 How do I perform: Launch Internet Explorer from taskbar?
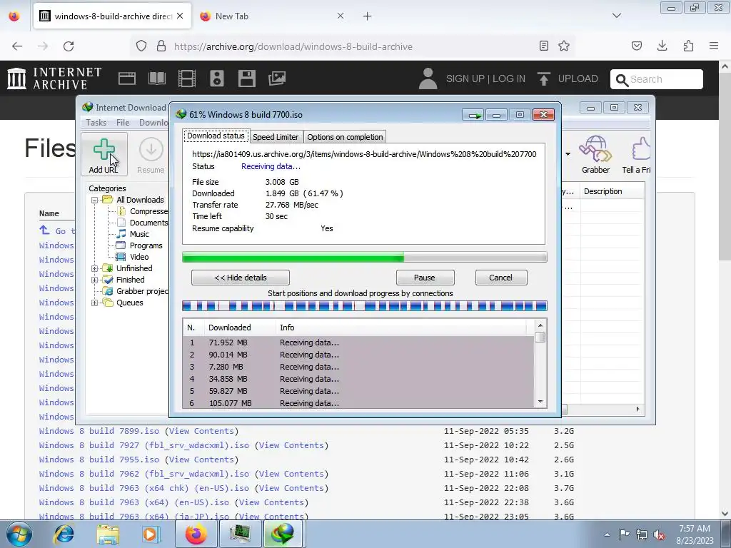click(64, 534)
